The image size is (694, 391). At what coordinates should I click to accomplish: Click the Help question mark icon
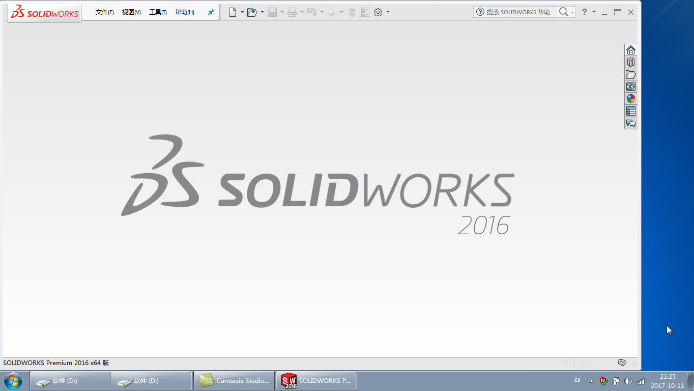[585, 12]
